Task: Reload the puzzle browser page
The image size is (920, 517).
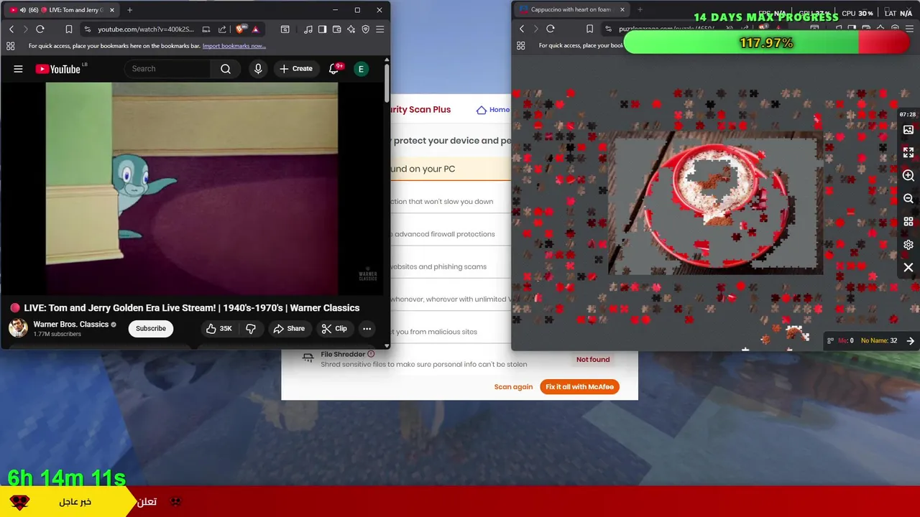Action: point(551,29)
